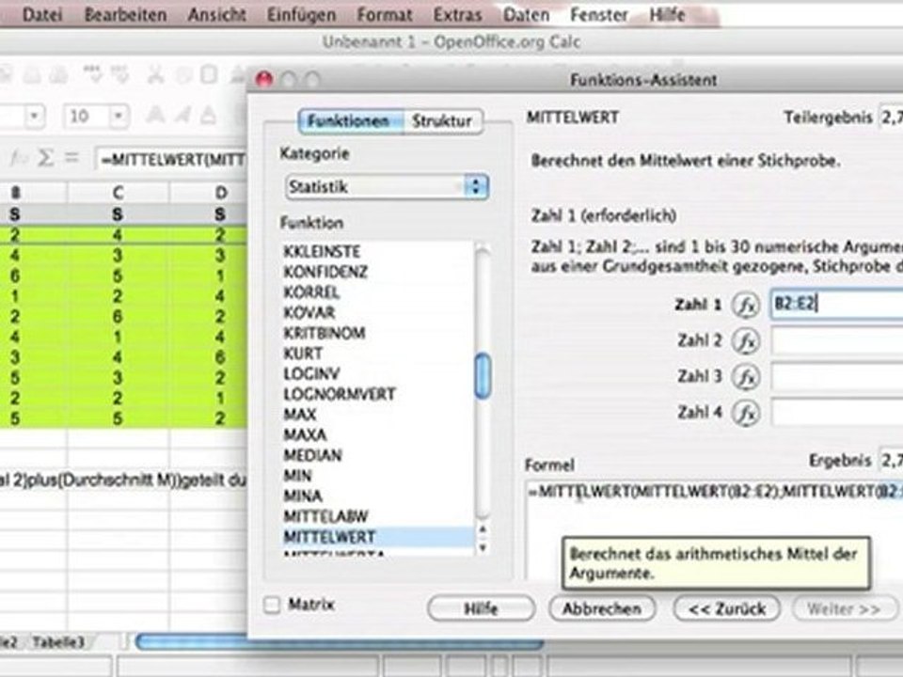The height and width of the screenshot is (677, 903).
Task: Select MEDIAN in function list
Action: click(377, 455)
